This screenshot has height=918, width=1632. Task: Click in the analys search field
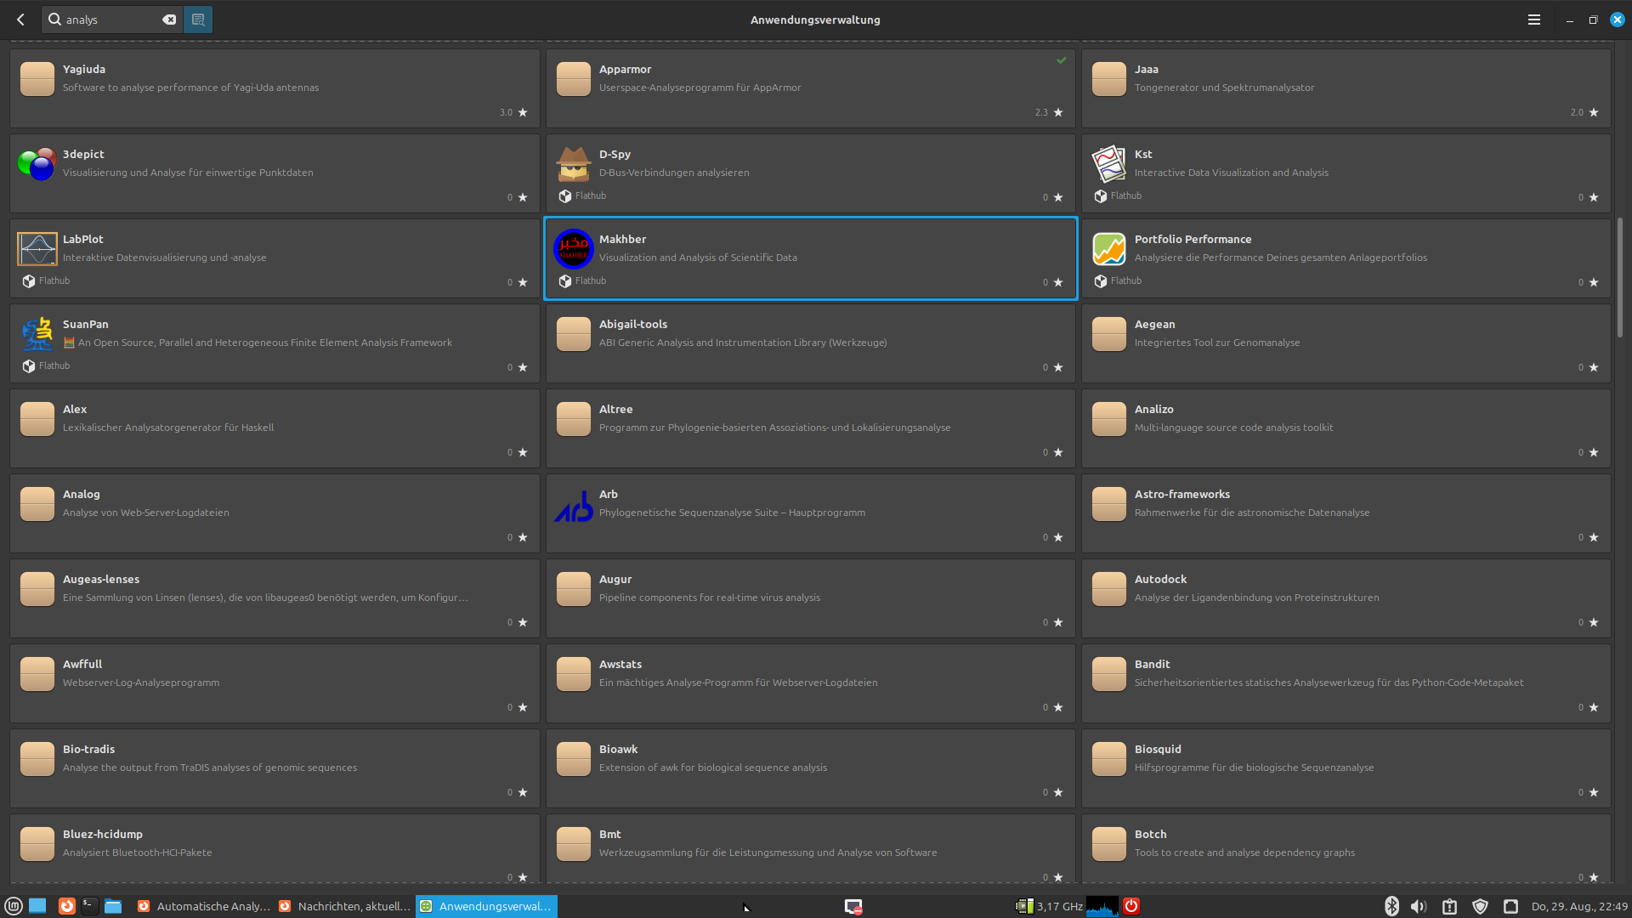coord(110,20)
